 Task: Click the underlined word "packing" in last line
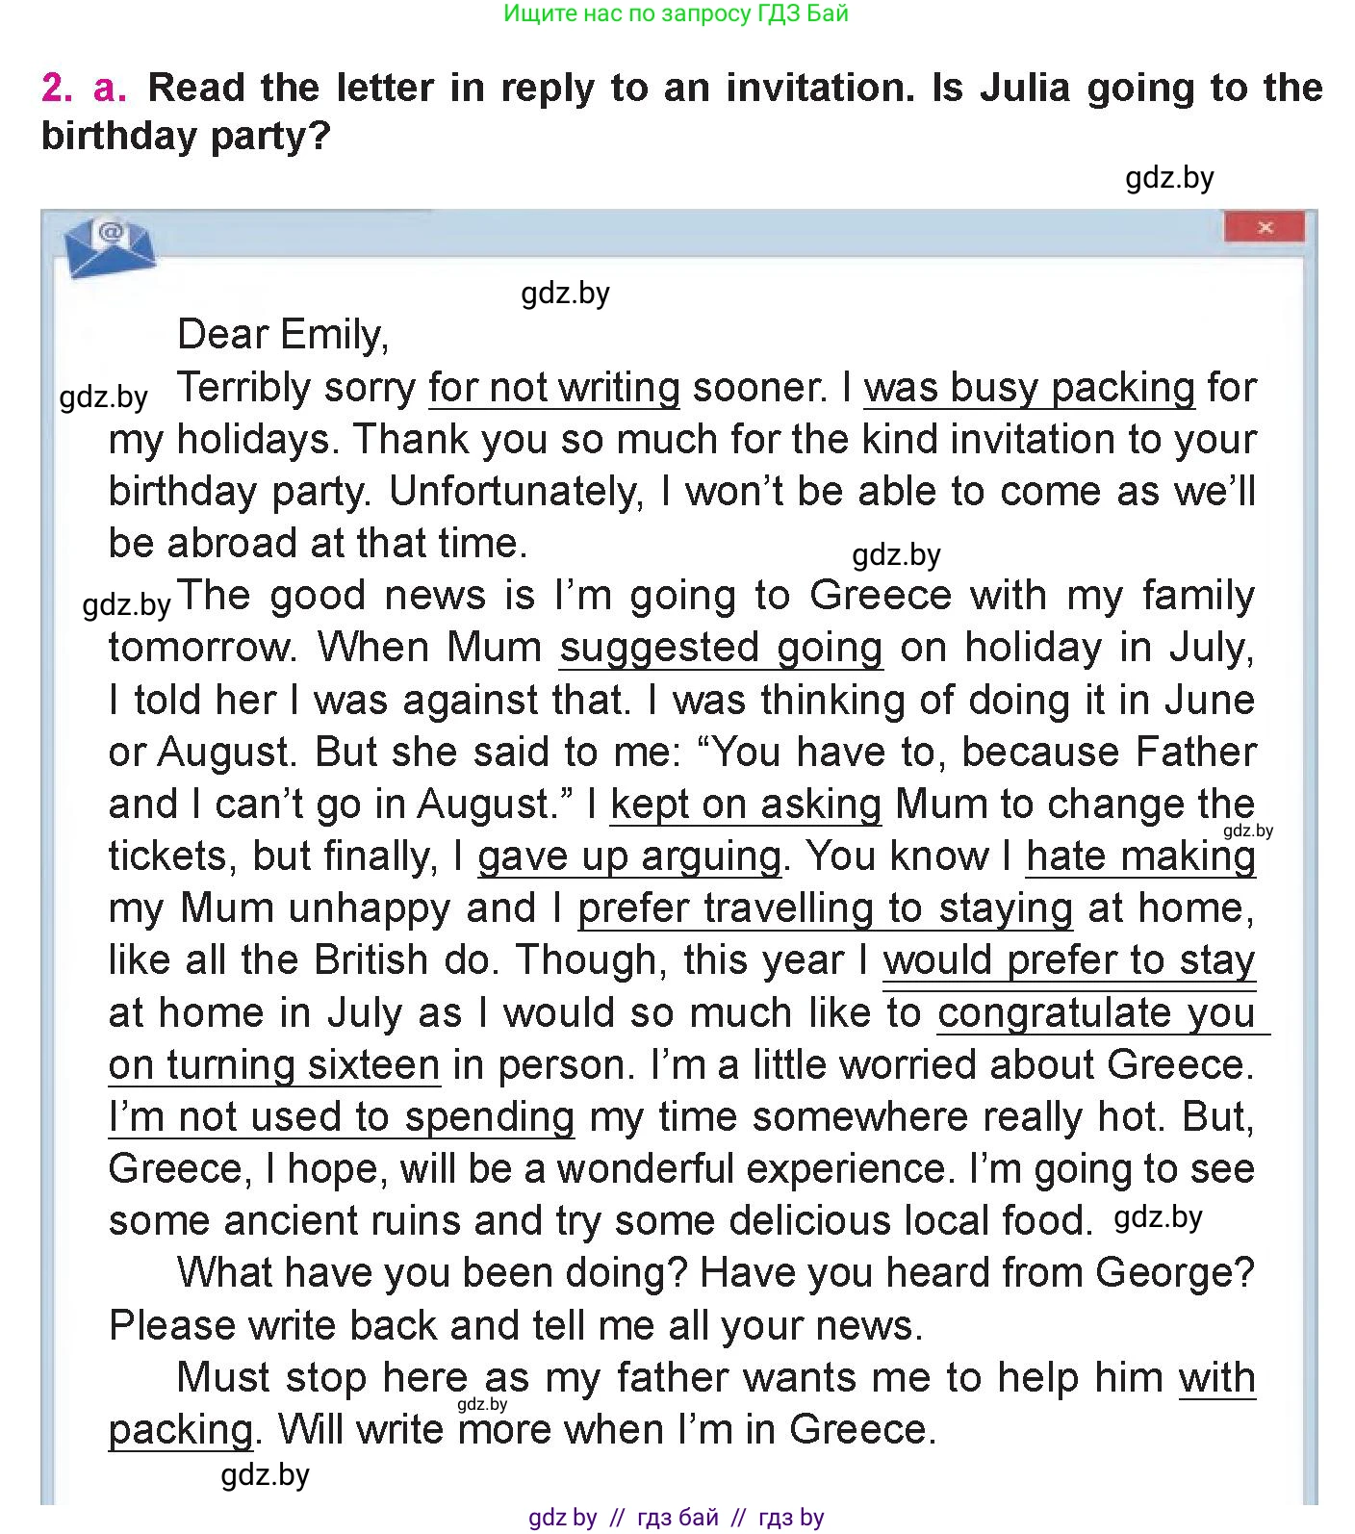click(x=181, y=1429)
